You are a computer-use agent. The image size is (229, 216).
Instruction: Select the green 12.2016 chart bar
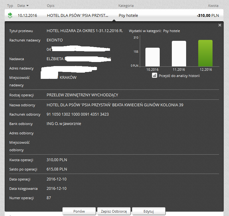pos(205,53)
